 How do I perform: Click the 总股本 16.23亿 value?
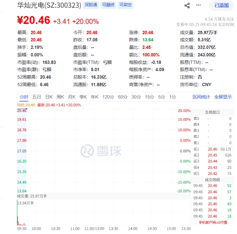point(99,77)
